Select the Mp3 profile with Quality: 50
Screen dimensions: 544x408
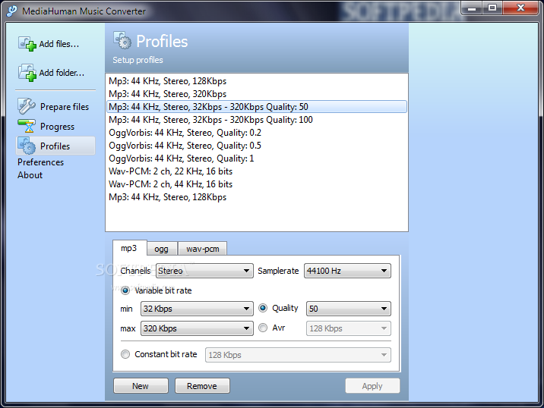pos(257,107)
